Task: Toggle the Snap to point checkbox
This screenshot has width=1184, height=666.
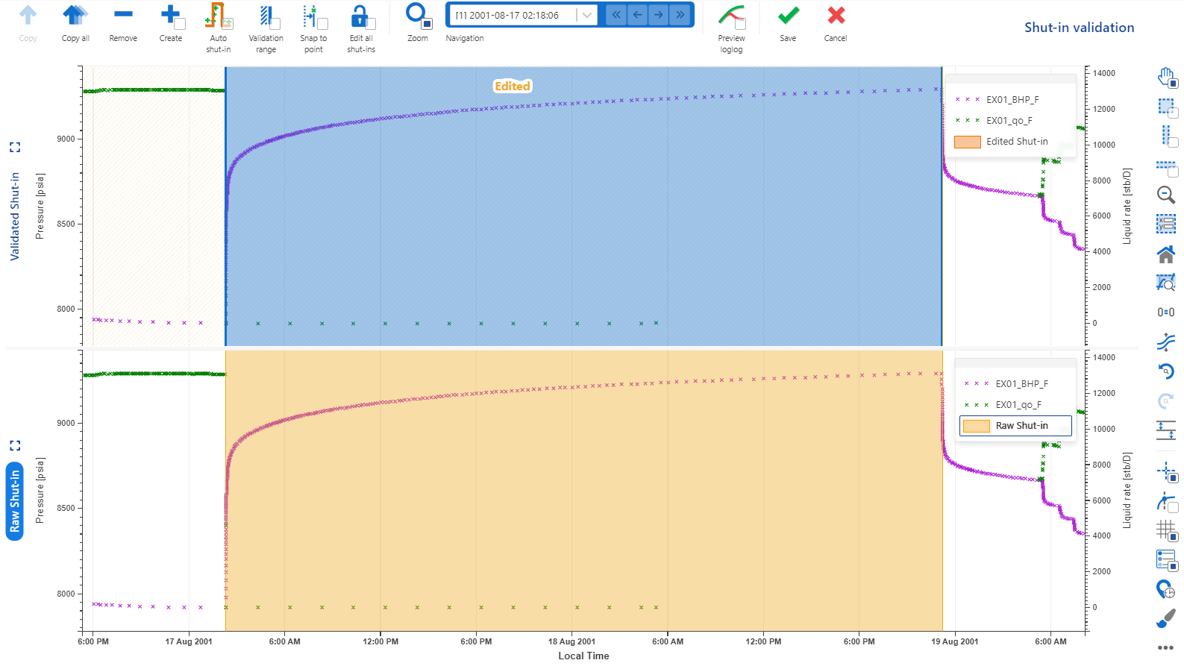Action: click(323, 24)
